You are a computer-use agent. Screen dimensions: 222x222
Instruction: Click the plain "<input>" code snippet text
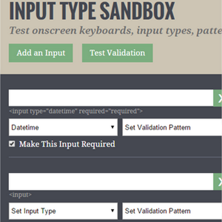20,195
